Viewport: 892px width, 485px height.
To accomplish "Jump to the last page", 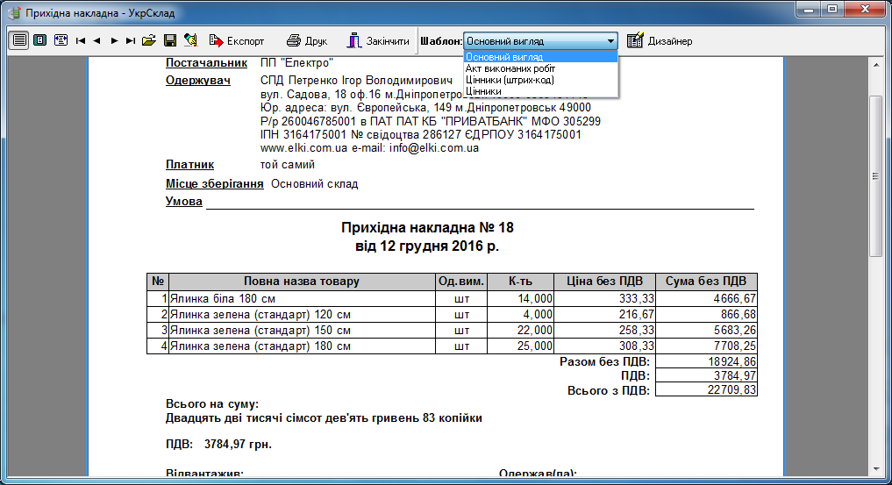I will [x=130, y=40].
